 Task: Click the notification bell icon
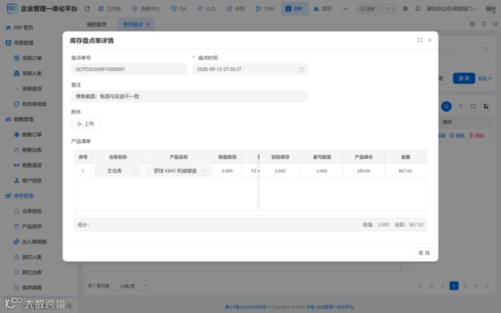click(417, 8)
